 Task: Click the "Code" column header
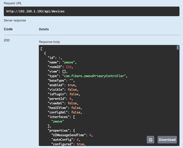click(x=8, y=29)
